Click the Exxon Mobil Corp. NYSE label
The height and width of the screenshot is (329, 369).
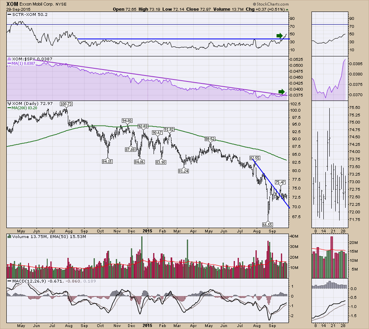pyautogui.click(x=43, y=4)
